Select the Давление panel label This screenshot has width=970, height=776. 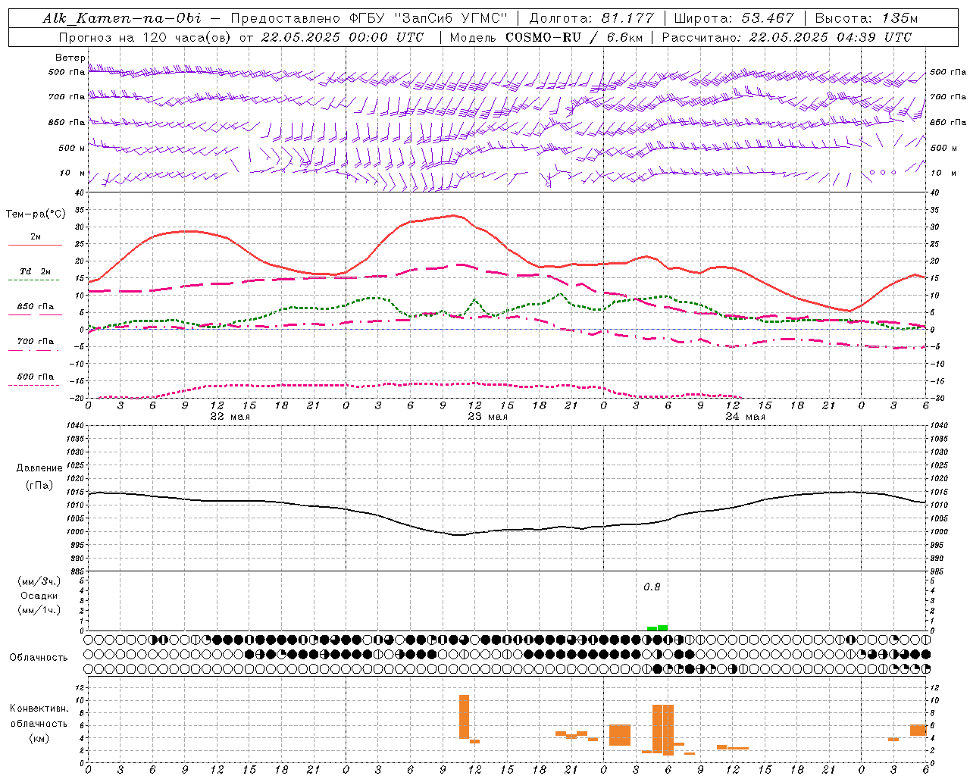(x=39, y=468)
